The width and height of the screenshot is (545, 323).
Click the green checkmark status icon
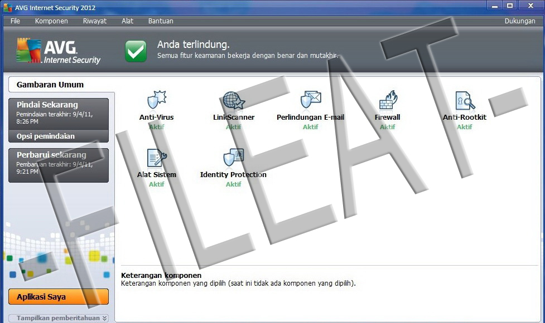[x=136, y=51]
